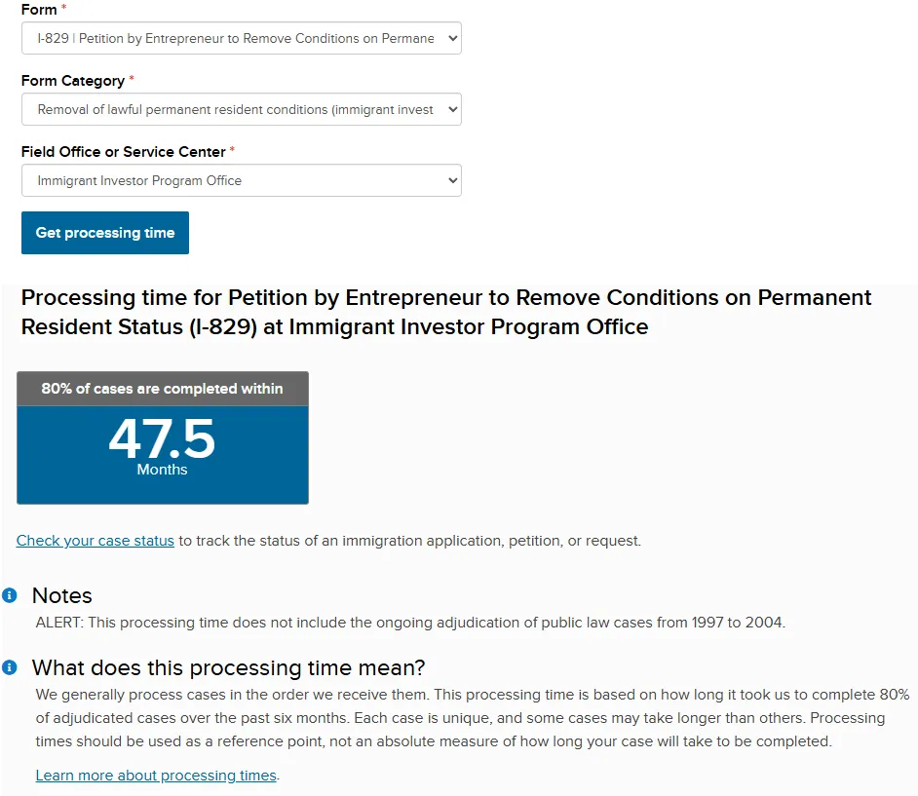
Task: Click the info icon beside processing time question
Action: [x=10, y=667]
